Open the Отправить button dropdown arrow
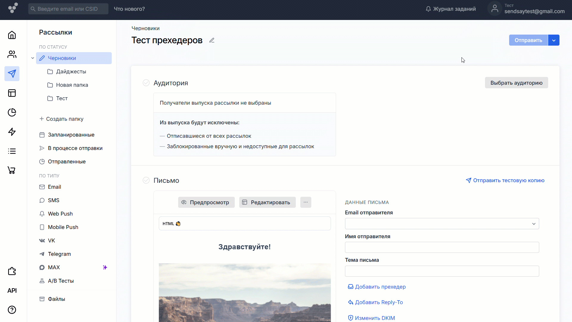This screenshot has height=322, width=572. point(554,40)
